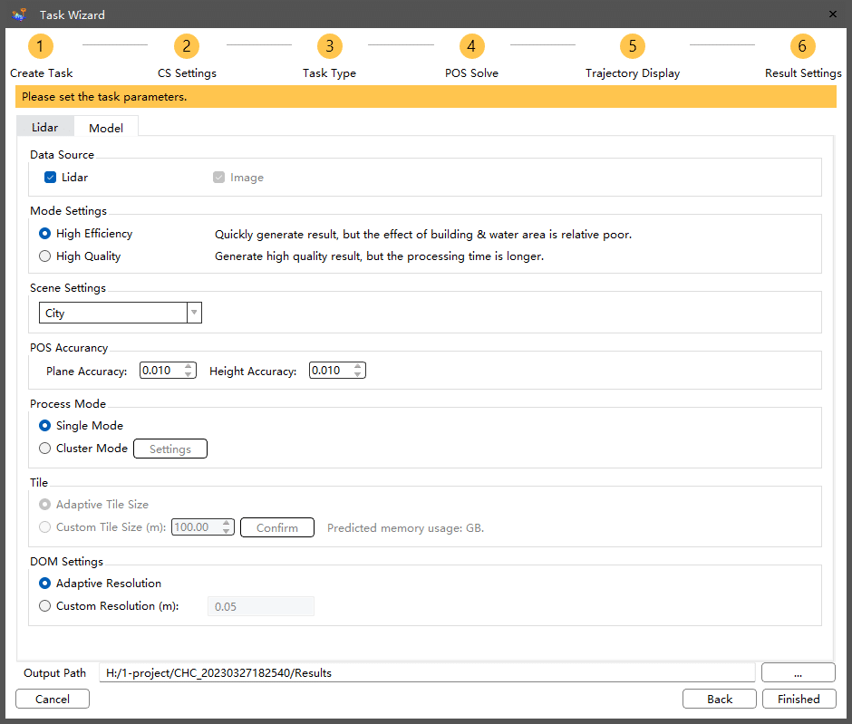Screen dimensions: 852x724
Task: Open the City scene settings dropdown
Action: 120,314
